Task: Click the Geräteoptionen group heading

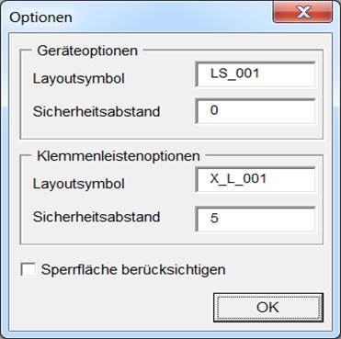Action: tap(87, 51)
